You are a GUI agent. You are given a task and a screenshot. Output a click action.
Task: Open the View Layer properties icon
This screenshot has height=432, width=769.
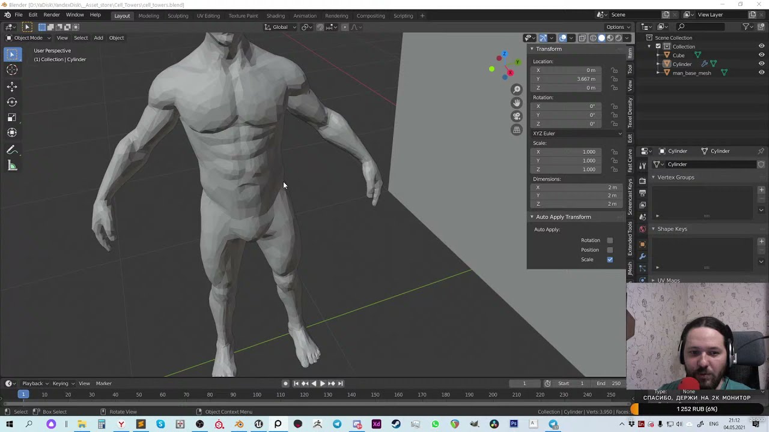(643, 205)
